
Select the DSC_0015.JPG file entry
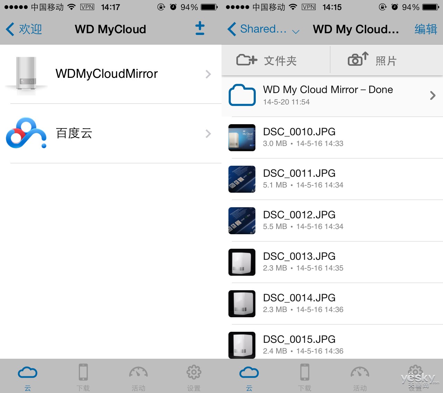click(x=332, y=345)
